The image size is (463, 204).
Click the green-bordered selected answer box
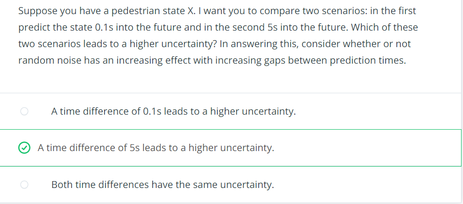click(x=231, y=148)
